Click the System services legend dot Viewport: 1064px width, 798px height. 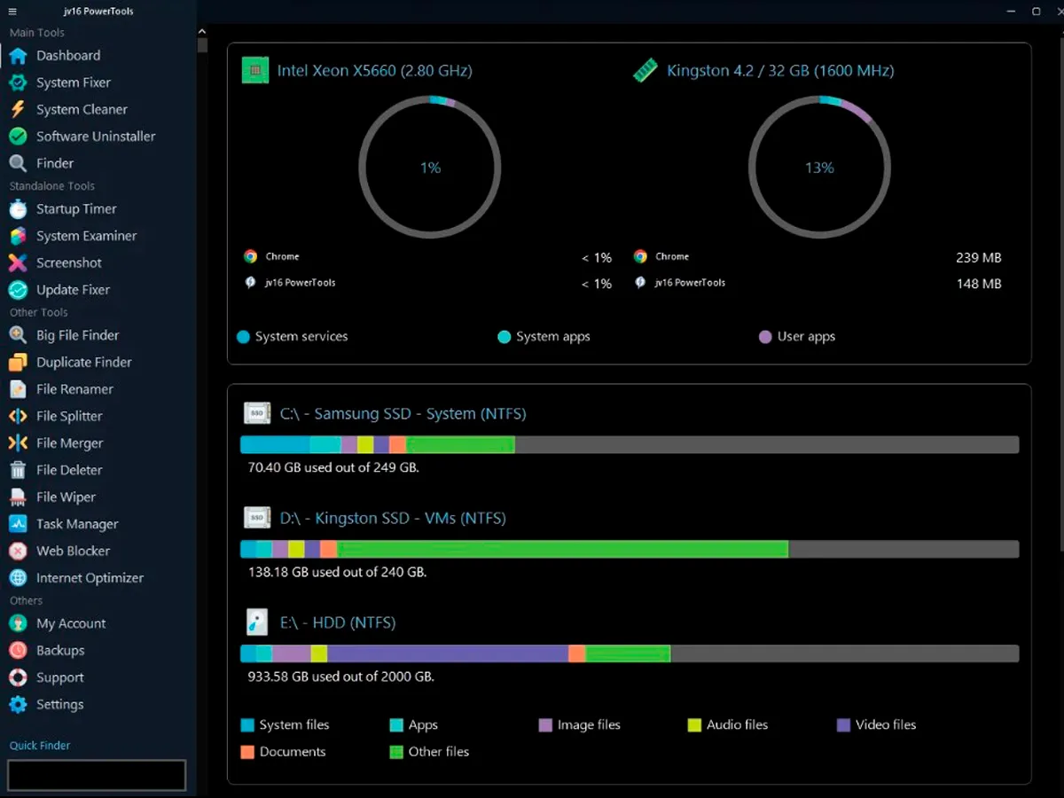coord(243,337)
